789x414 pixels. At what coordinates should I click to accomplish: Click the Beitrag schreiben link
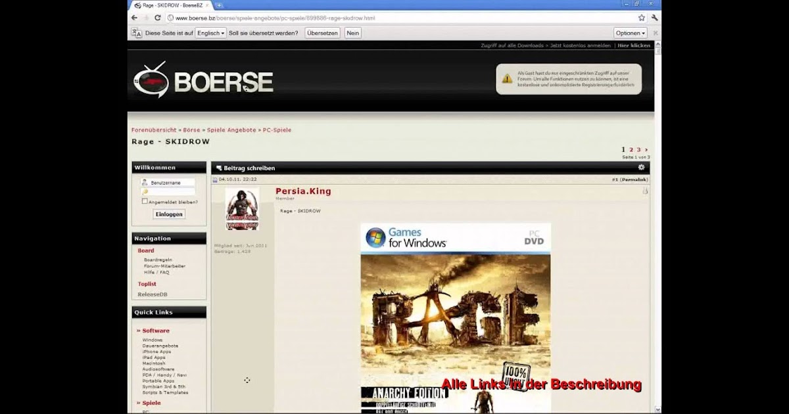click(249, 168)
